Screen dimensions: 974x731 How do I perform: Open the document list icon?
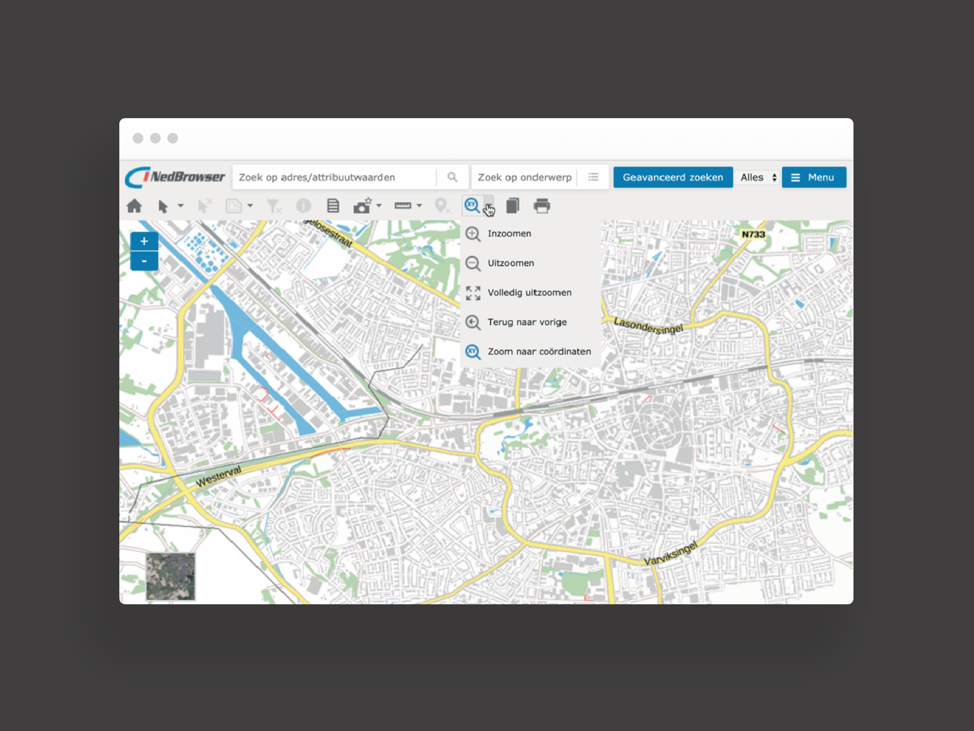332,206
